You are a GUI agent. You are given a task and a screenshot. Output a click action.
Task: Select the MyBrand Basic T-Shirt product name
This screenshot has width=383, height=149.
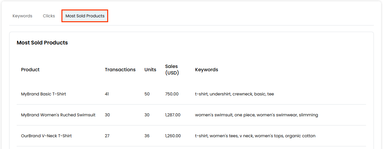tap(43, 94)
